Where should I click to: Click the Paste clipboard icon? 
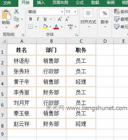(6, 14)
